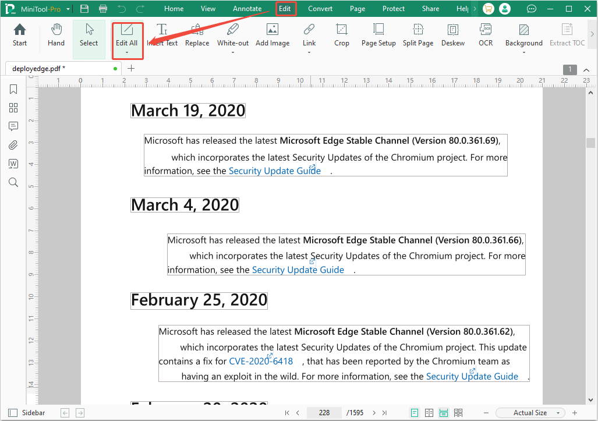
Task: Redo the last action
Action: (x=140, y=9)
